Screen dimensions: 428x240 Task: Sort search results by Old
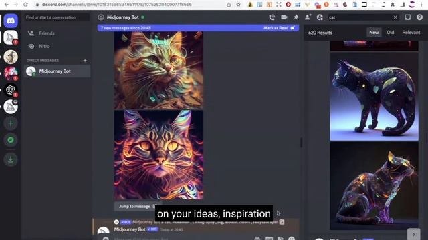(x=390, y=33)
